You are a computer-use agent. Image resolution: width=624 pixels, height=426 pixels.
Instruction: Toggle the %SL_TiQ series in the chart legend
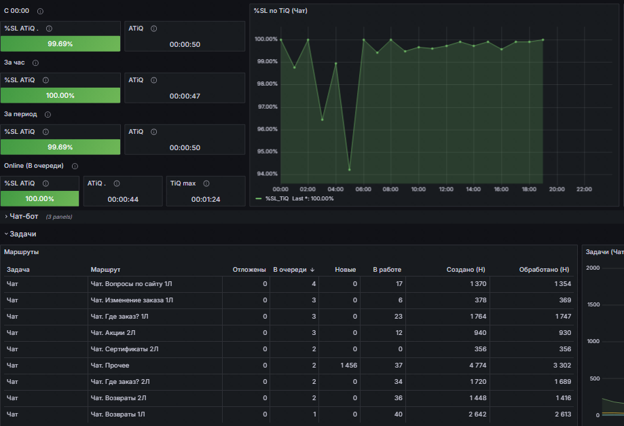click(x=276, y=198)
